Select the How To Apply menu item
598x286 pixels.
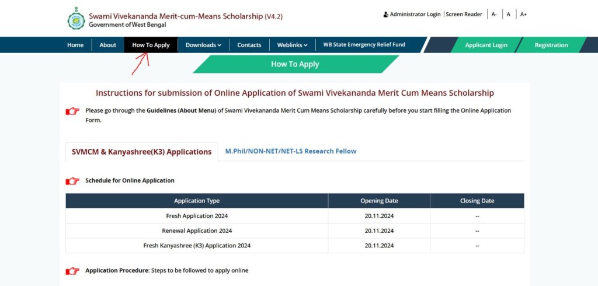[151, 45]
